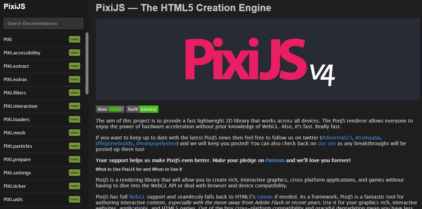The image size is (422, 209).
Task: Click the static badge beside PIXI.extract
Action: click(x=75, y=66)
